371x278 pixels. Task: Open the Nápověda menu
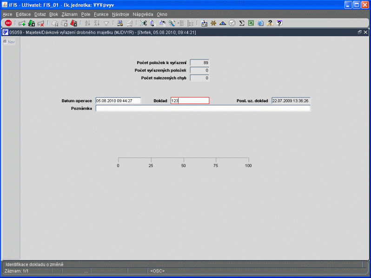[143, 14]
